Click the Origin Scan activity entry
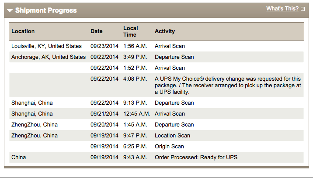 [x=169, y=147]
